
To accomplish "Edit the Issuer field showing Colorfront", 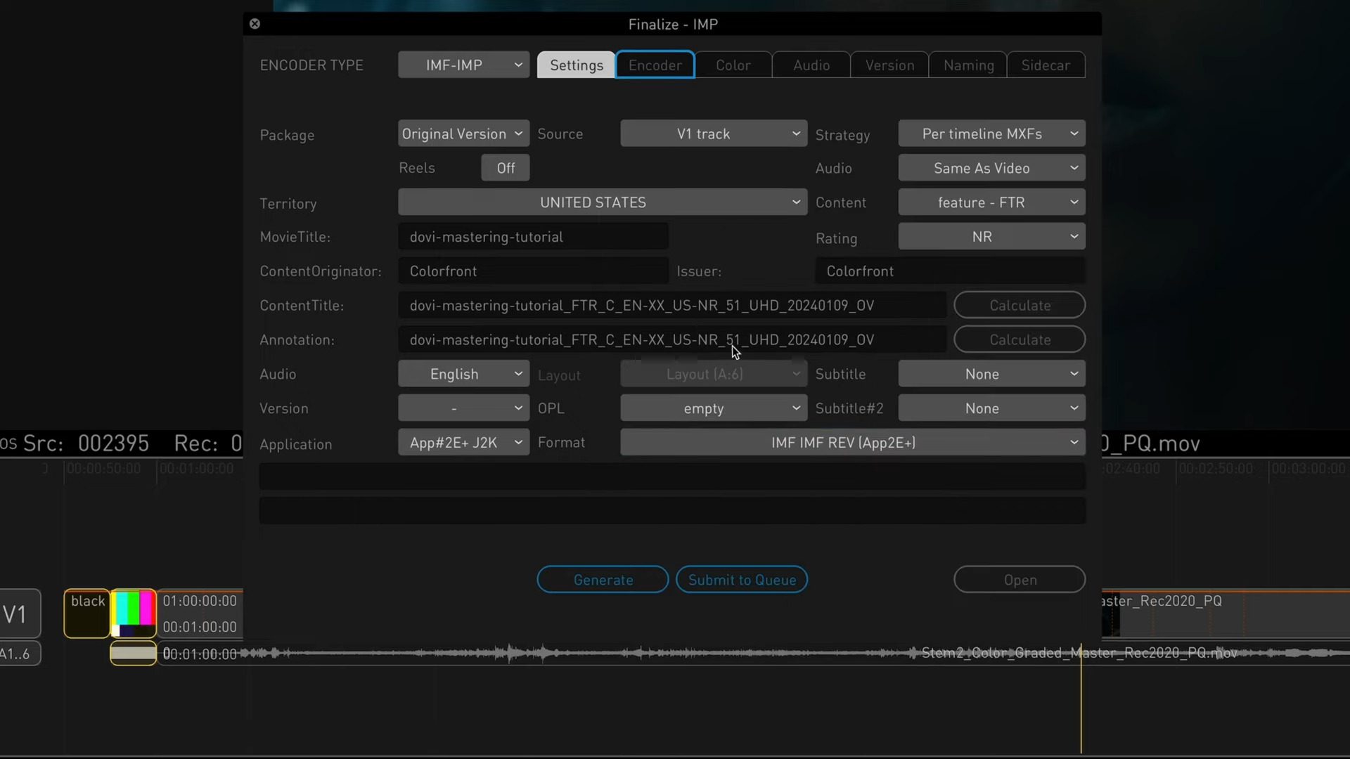I will (x=949, y=271).
